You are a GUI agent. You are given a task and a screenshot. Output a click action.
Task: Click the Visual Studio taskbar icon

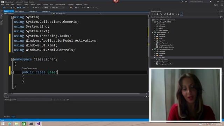(x=38, y=124)
